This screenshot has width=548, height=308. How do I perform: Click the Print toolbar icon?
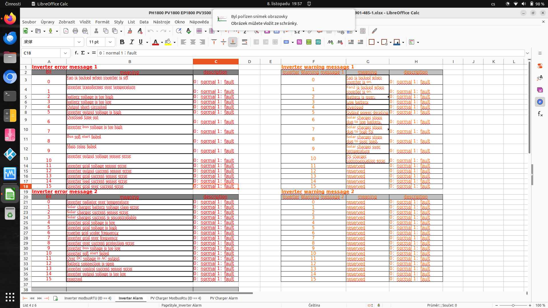click(75, 31)
